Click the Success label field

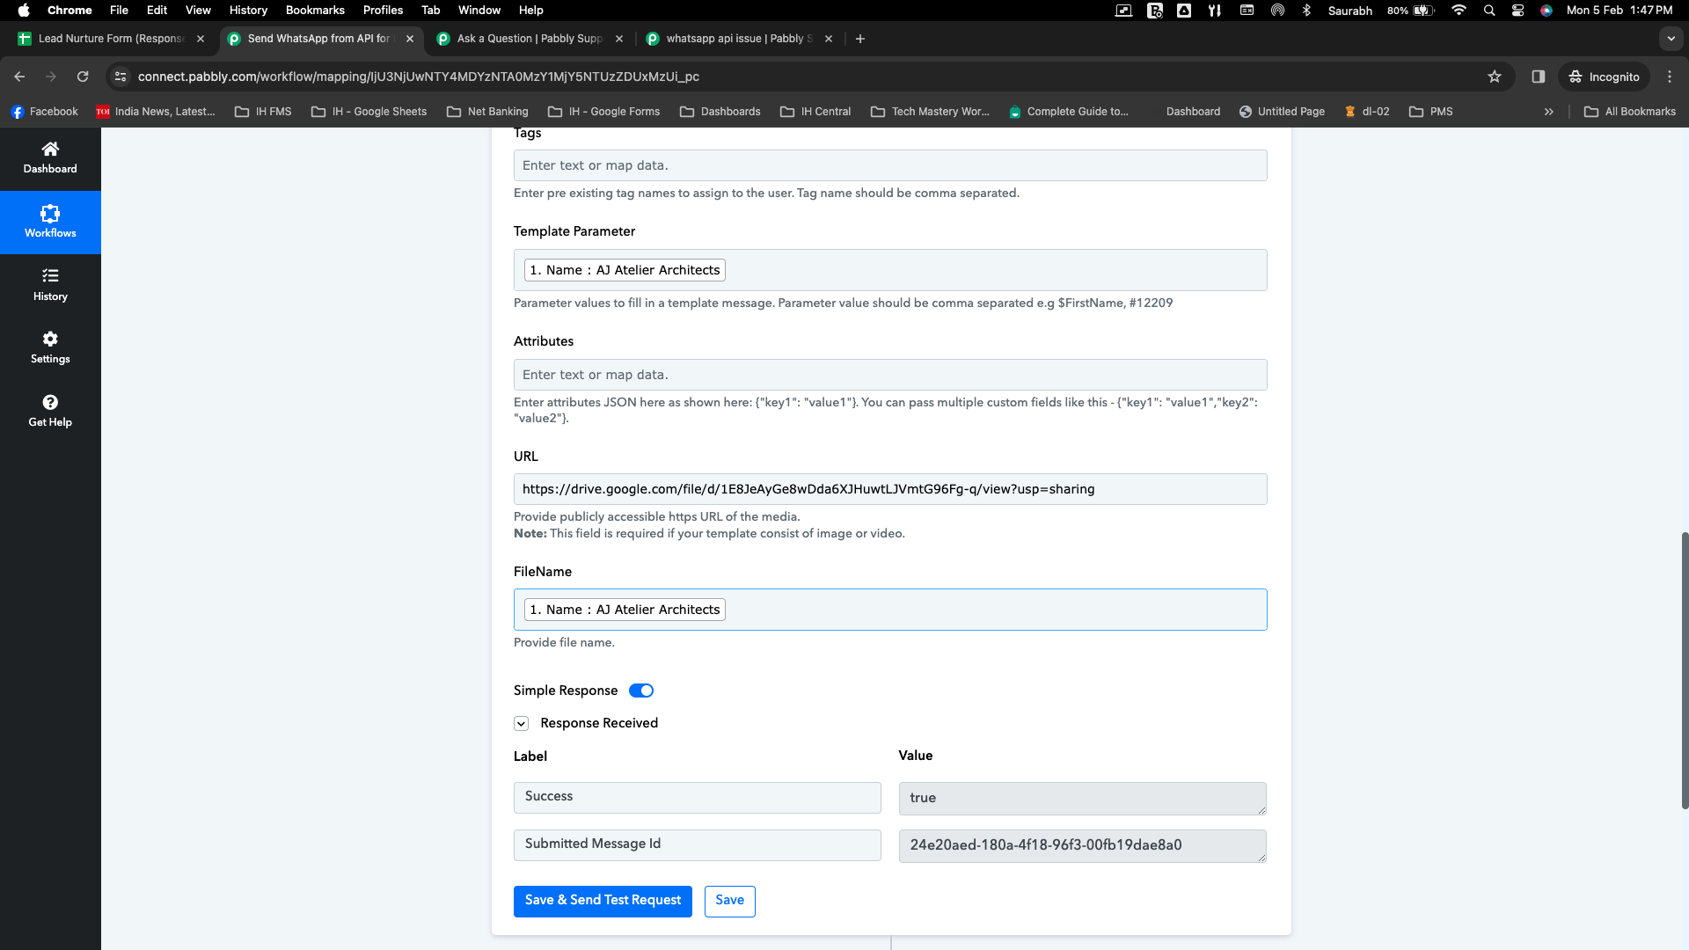coord(698,798)
